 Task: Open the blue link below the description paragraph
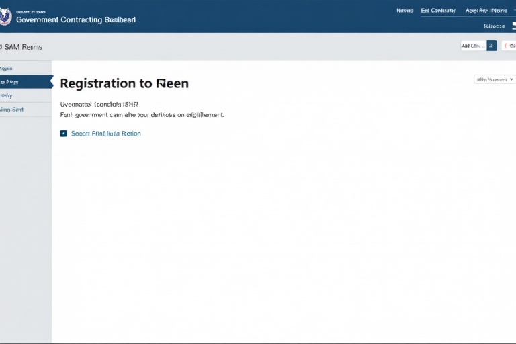(x=106, y=133)
